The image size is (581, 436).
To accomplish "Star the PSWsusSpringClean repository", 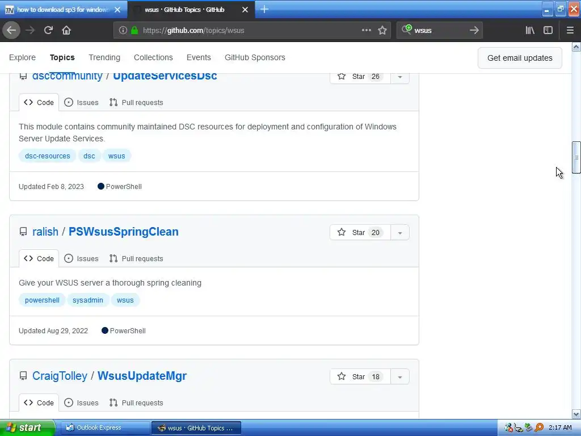I will (360, 232).
